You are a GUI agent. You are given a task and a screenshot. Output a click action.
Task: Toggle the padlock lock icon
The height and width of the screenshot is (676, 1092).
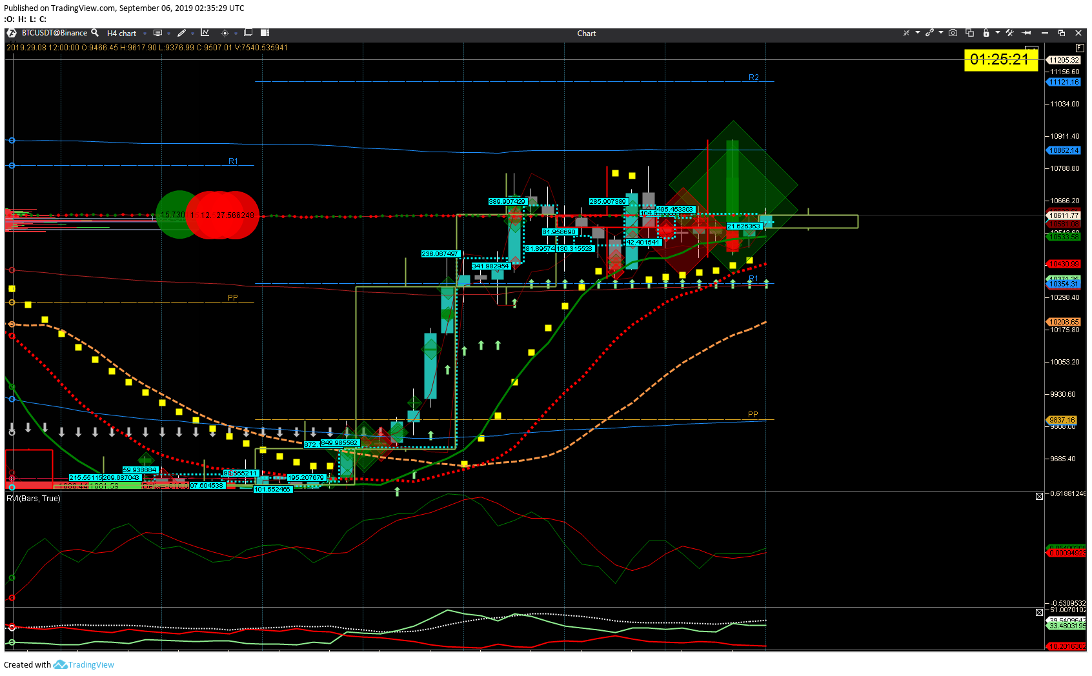click(986, 33)
